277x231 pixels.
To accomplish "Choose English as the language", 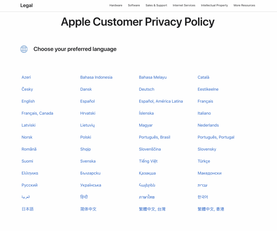I will (x=28, y=101).
